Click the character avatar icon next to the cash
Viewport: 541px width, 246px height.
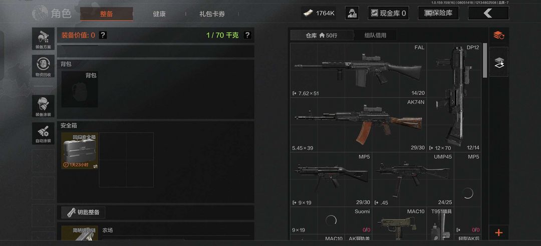(x=352, y=13)
